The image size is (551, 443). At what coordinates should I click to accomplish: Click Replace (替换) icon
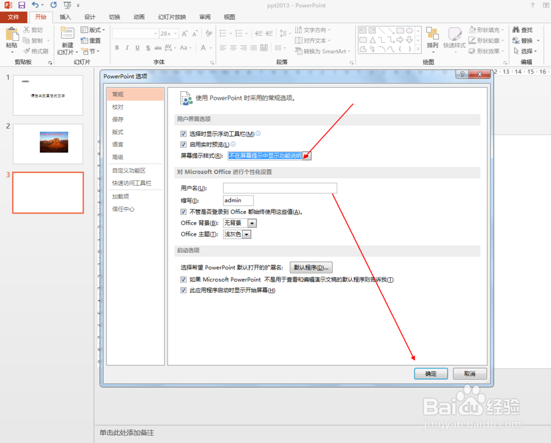[516, 40]
